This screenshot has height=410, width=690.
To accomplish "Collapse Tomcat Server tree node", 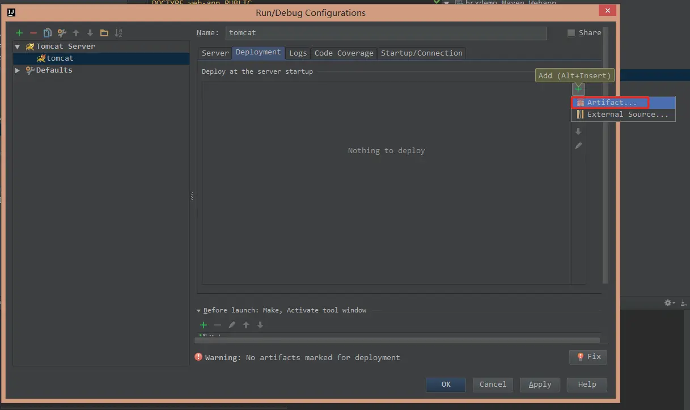I will 18,47.
